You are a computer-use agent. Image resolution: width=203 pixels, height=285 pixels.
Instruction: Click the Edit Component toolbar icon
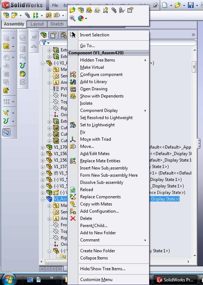[6, 15]
